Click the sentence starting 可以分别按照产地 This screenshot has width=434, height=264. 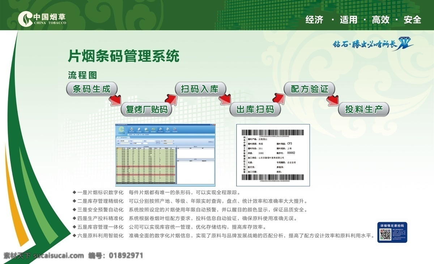218,201
